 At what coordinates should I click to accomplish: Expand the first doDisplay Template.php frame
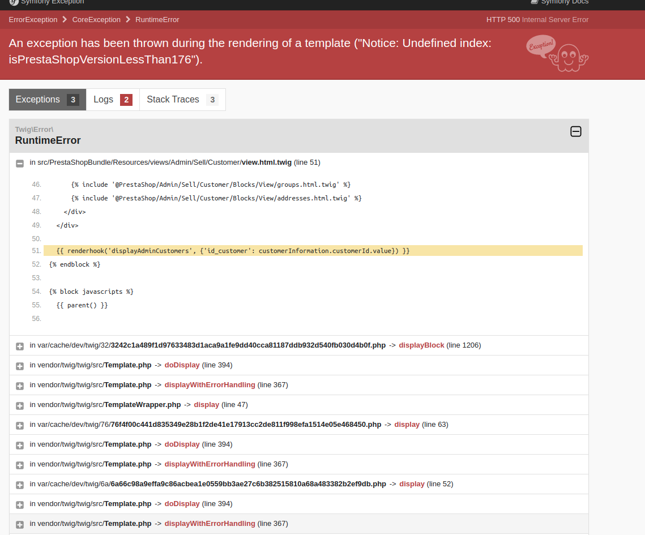tap(20, 365)
